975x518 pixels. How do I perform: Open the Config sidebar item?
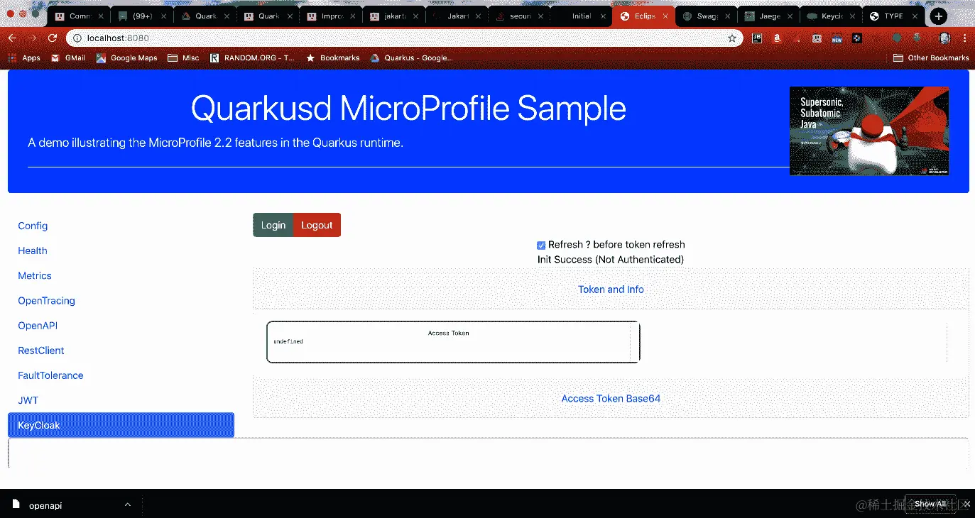[33, 226]
